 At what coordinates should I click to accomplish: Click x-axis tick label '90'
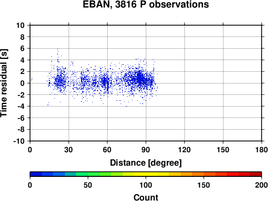click(146, 150)
